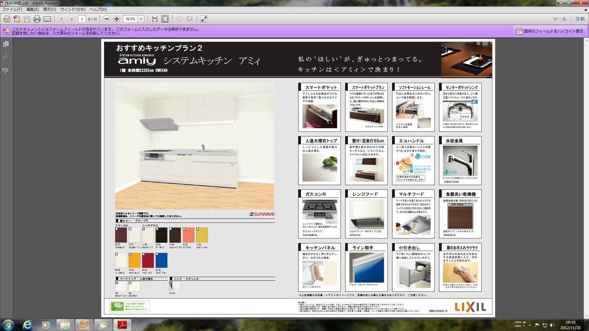Open the ツール panel link
Screen dimensions: 589x331
coord(560,19)
